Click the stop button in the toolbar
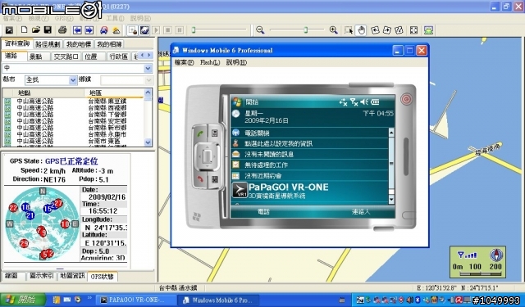The height and width of the screenshot is (307, 525). point(167,30)
